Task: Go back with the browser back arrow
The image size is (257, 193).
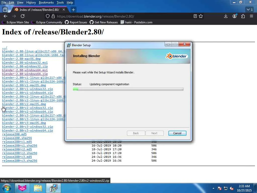Action: pyautogui.click(x=6, y=16)
